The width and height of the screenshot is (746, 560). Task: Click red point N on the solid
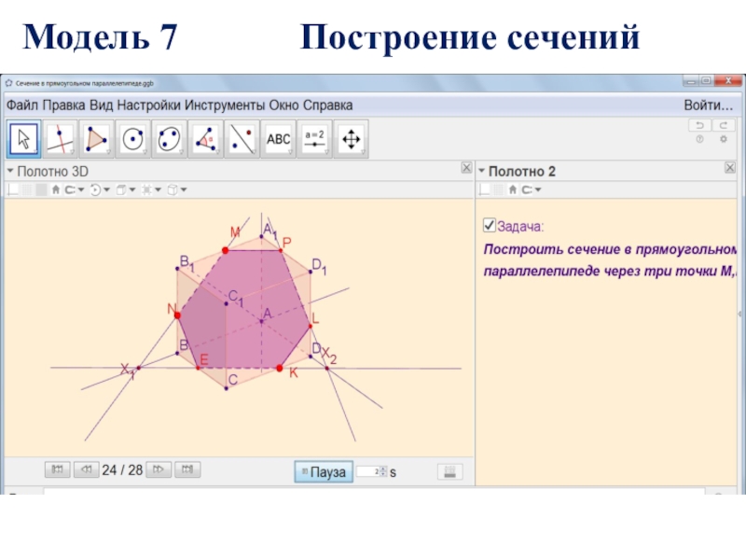(x=177, y=315)
